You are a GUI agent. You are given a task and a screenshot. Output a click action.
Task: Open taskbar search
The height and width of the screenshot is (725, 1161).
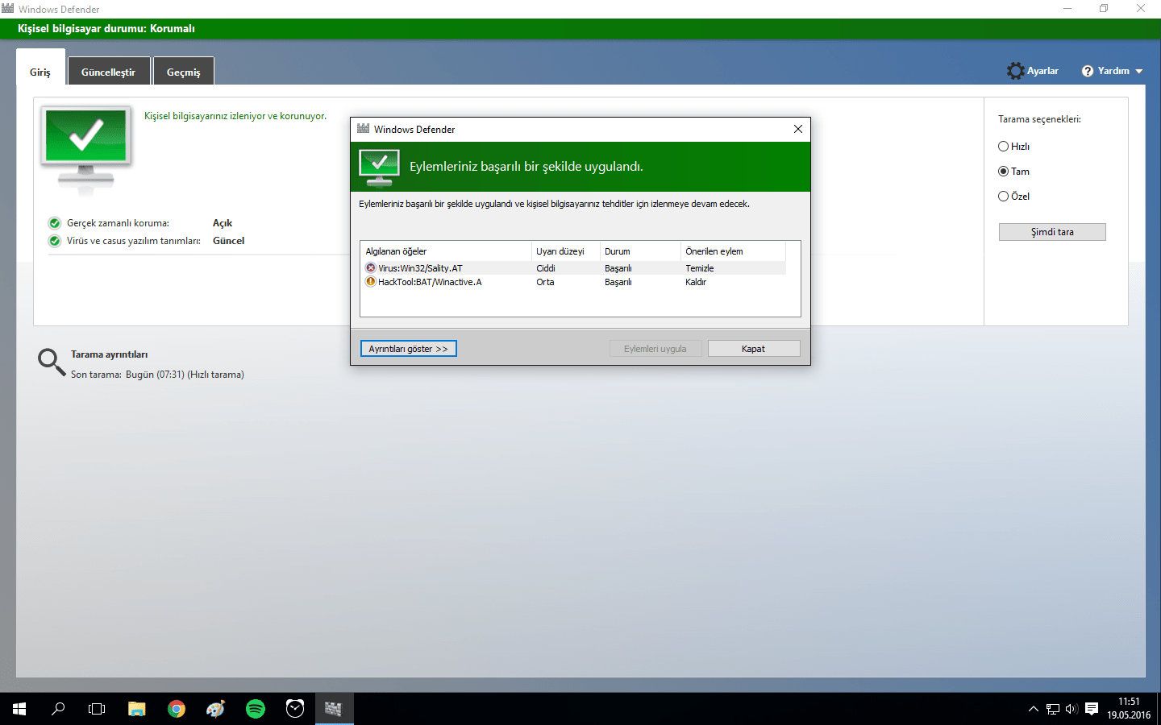tap(58, 709)
